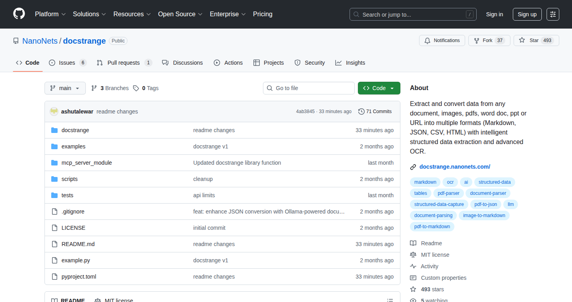Image resolution: width=572 pixels, height=302 pixels.
Task: Click the .gitignore file icon
Action: point(54,212)
